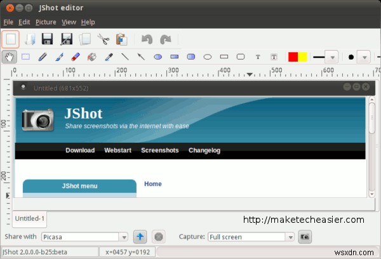Click the Download link on the JShot page
The width and height of the screenshot is (381, 259).
click(x=80, y=150)
